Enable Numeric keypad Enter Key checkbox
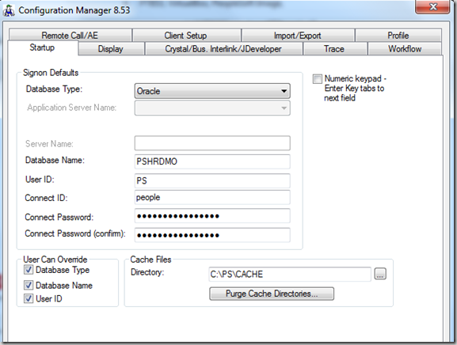457x345 pixels. click(x=318, y=79)
